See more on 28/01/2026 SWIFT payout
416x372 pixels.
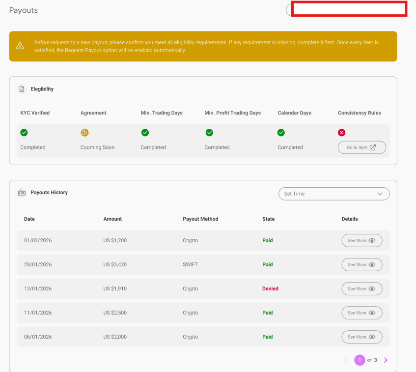pos(361,265)
